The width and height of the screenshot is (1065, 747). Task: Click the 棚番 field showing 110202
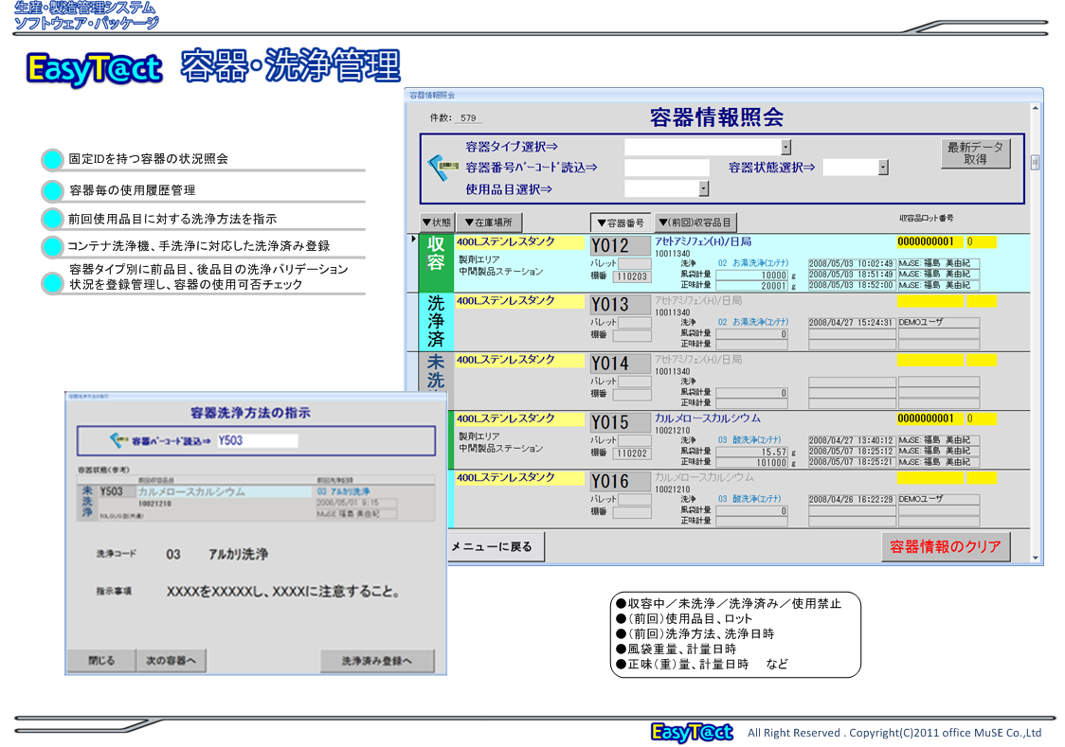632,454
